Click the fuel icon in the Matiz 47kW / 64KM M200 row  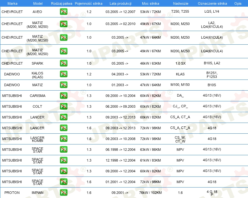pyautogui.click(x=63, y=37)
